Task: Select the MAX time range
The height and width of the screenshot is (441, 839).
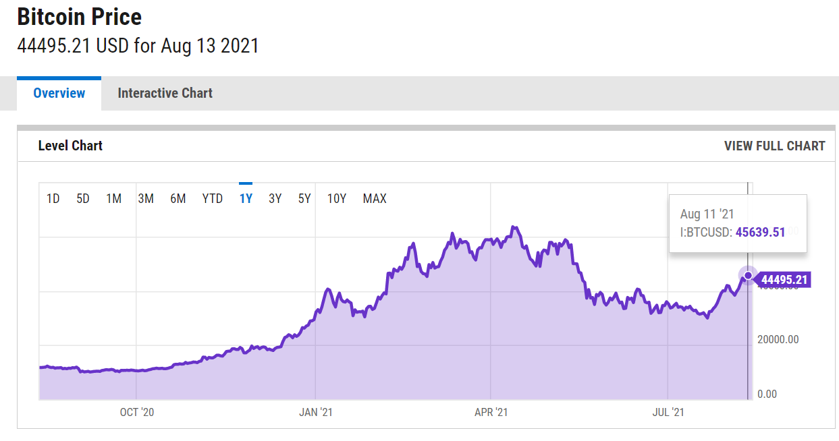Action: click(375, 198)
